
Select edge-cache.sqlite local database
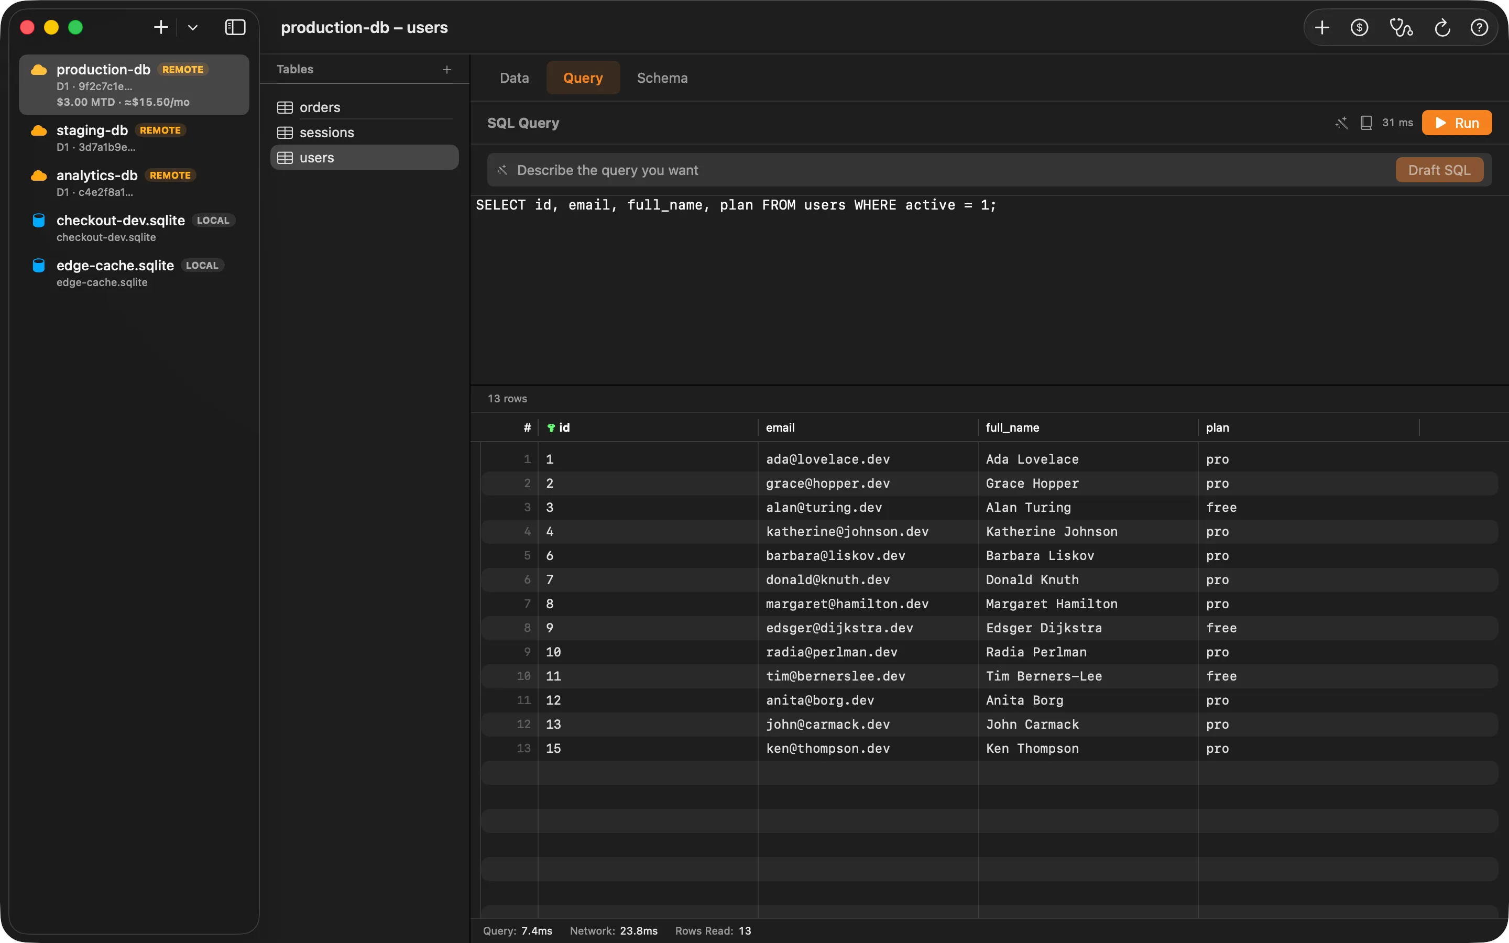(x=134, y=273)
